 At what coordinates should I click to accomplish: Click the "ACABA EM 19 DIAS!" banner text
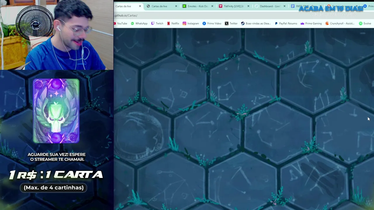[x=331, y=8]
